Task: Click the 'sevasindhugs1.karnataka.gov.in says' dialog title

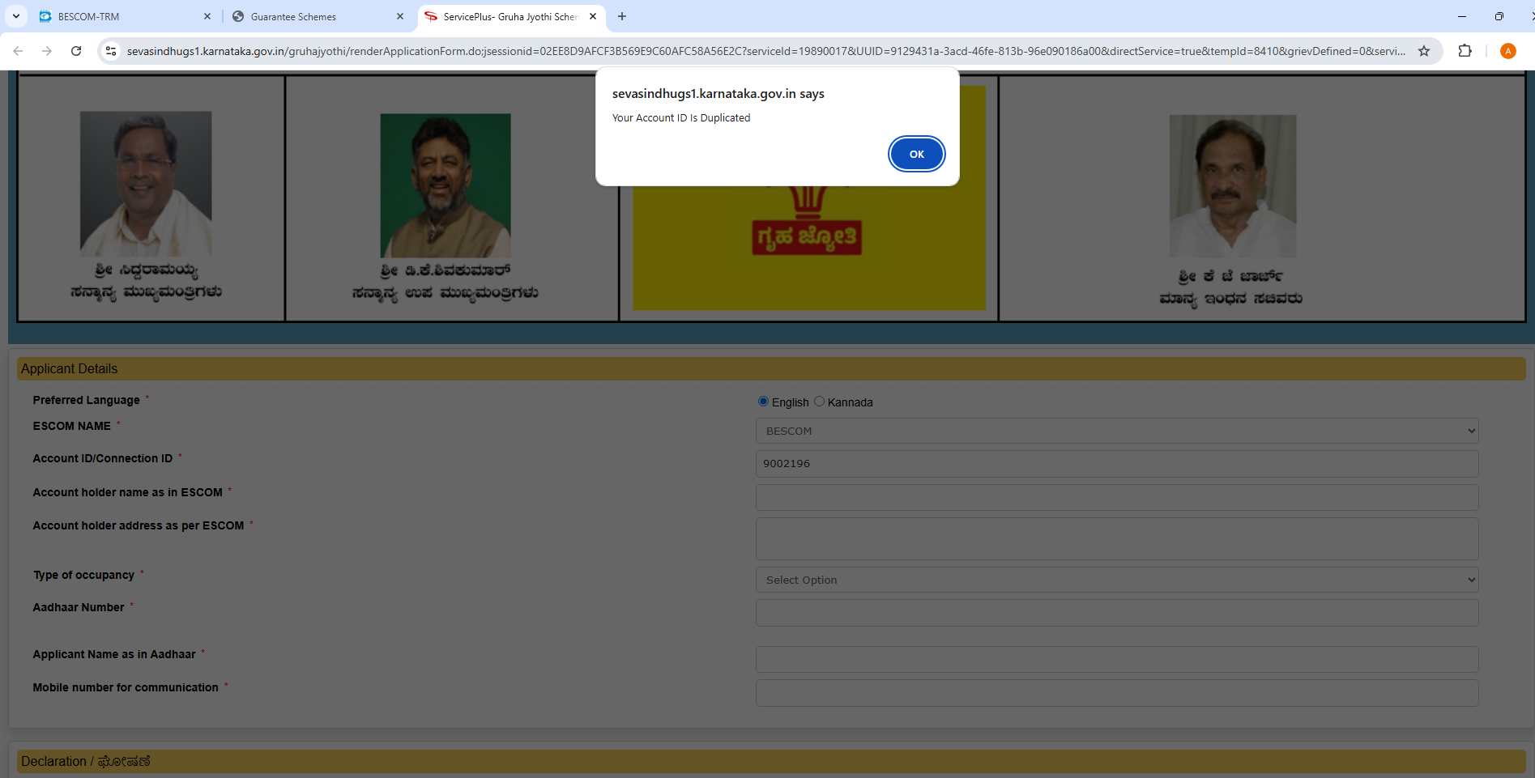Action: (x=718, y=94)
